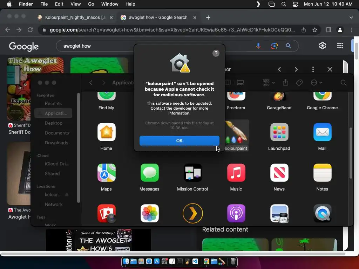Click the Finder share toolbar icon
Viewport: 359px width, 269px height.
285,82
